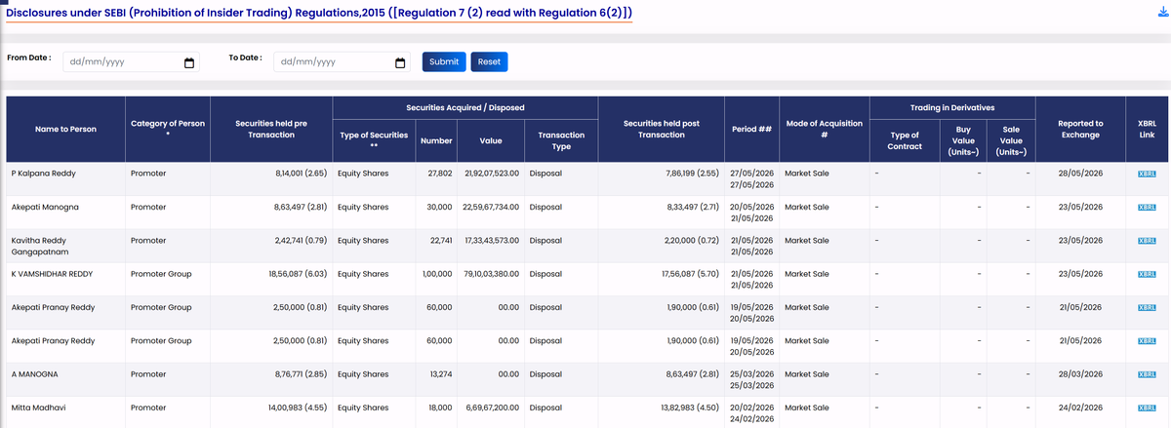Click the Trading in Derivatives group header
Viewport: 1171px width, 428px height.
tap(952, 107)
